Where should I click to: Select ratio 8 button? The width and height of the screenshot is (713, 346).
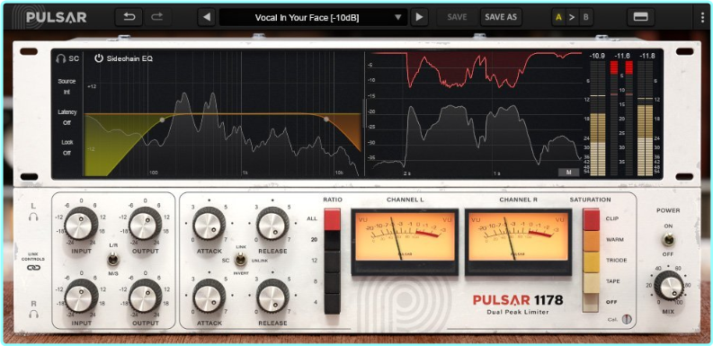point(332,282)
